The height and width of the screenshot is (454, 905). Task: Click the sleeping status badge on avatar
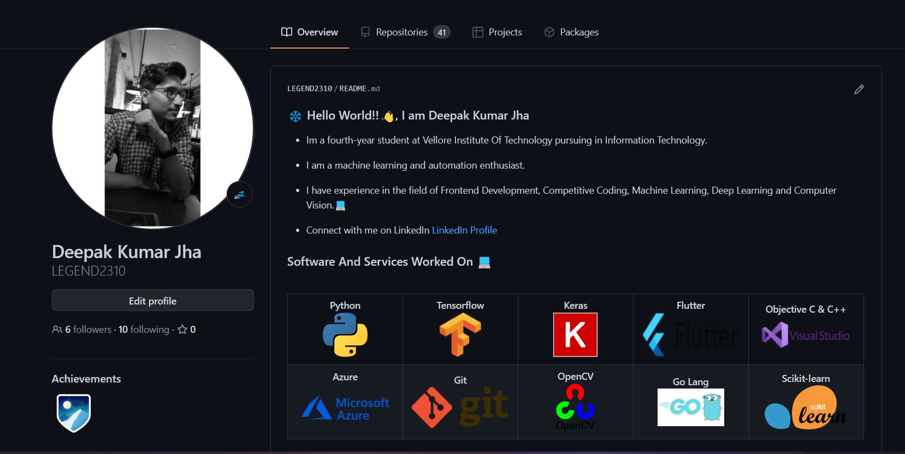239,195
